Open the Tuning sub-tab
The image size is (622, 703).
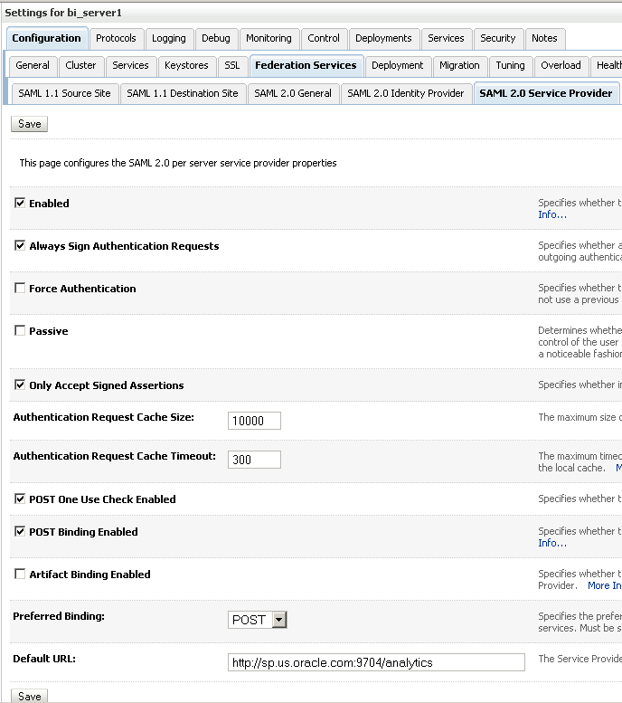511,65
